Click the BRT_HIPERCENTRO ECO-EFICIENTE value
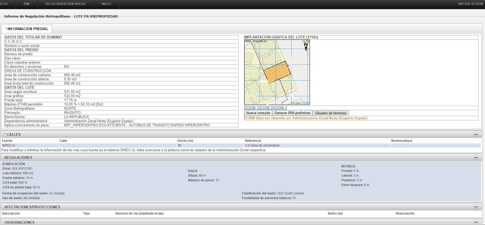 137,125
